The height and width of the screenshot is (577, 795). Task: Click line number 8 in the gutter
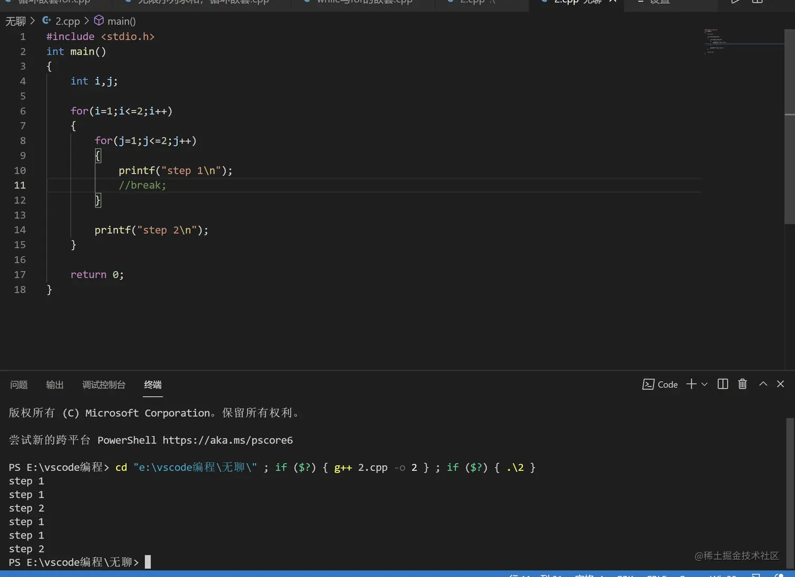coord(23,141)
